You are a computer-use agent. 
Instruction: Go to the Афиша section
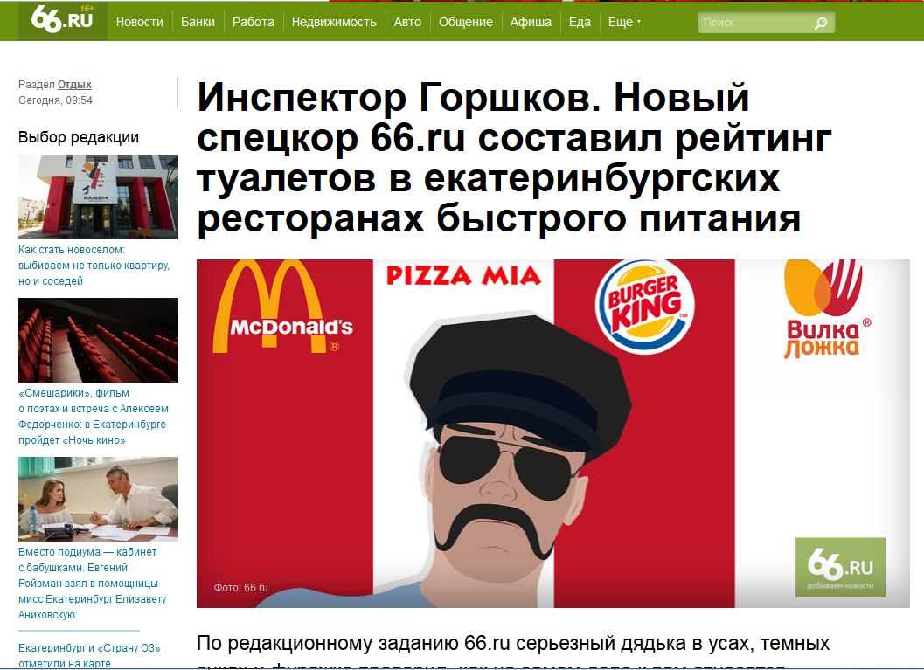pos(531,23)
